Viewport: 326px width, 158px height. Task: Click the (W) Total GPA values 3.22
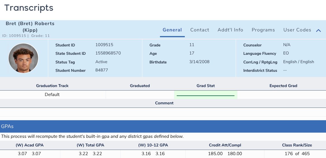point(90,154)
